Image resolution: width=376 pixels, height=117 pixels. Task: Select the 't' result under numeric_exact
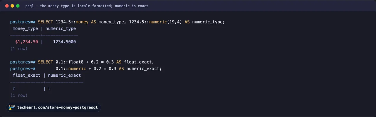49,89
